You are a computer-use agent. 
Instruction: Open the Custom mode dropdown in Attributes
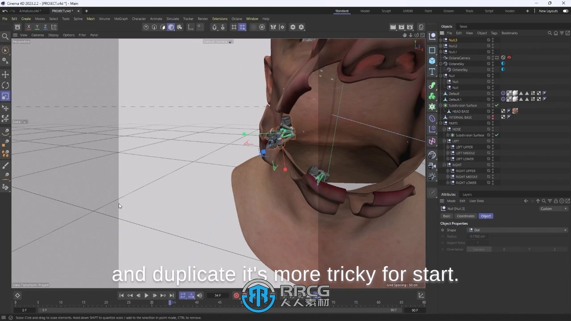point(554,209)
